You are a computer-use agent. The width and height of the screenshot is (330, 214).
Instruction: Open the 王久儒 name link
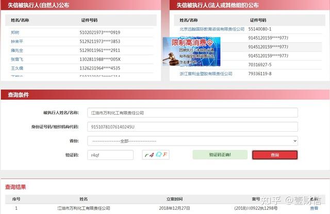[17, 68]
